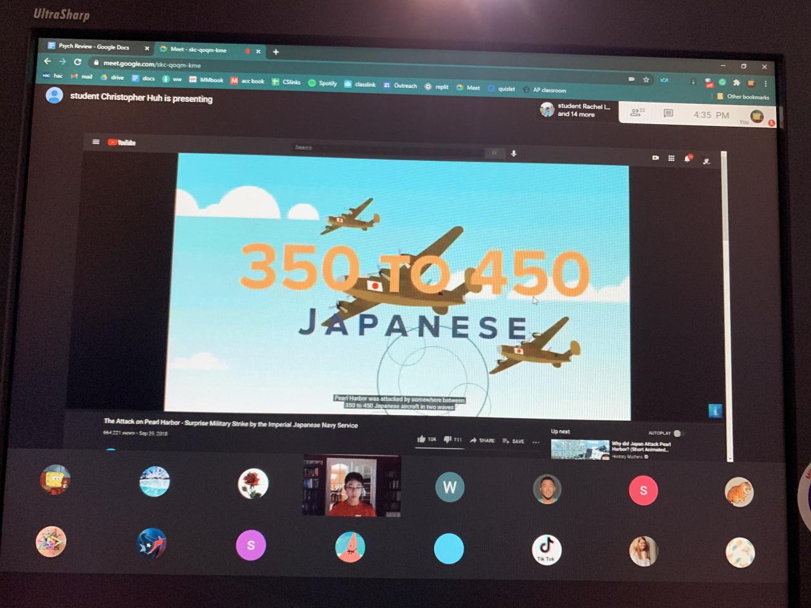The width and height of the screenshot is (811, 608).
Task: Select the red rose participant avatar
Action: click(x=253, y=483)
